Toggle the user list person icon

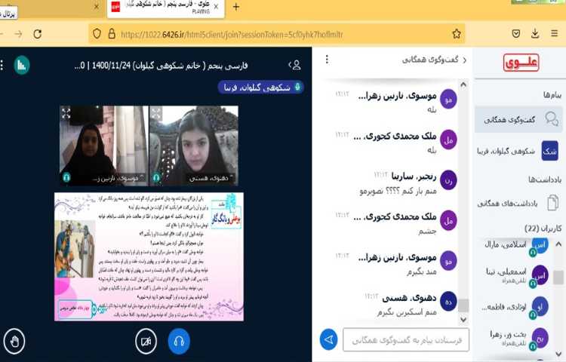pos(295,65)
